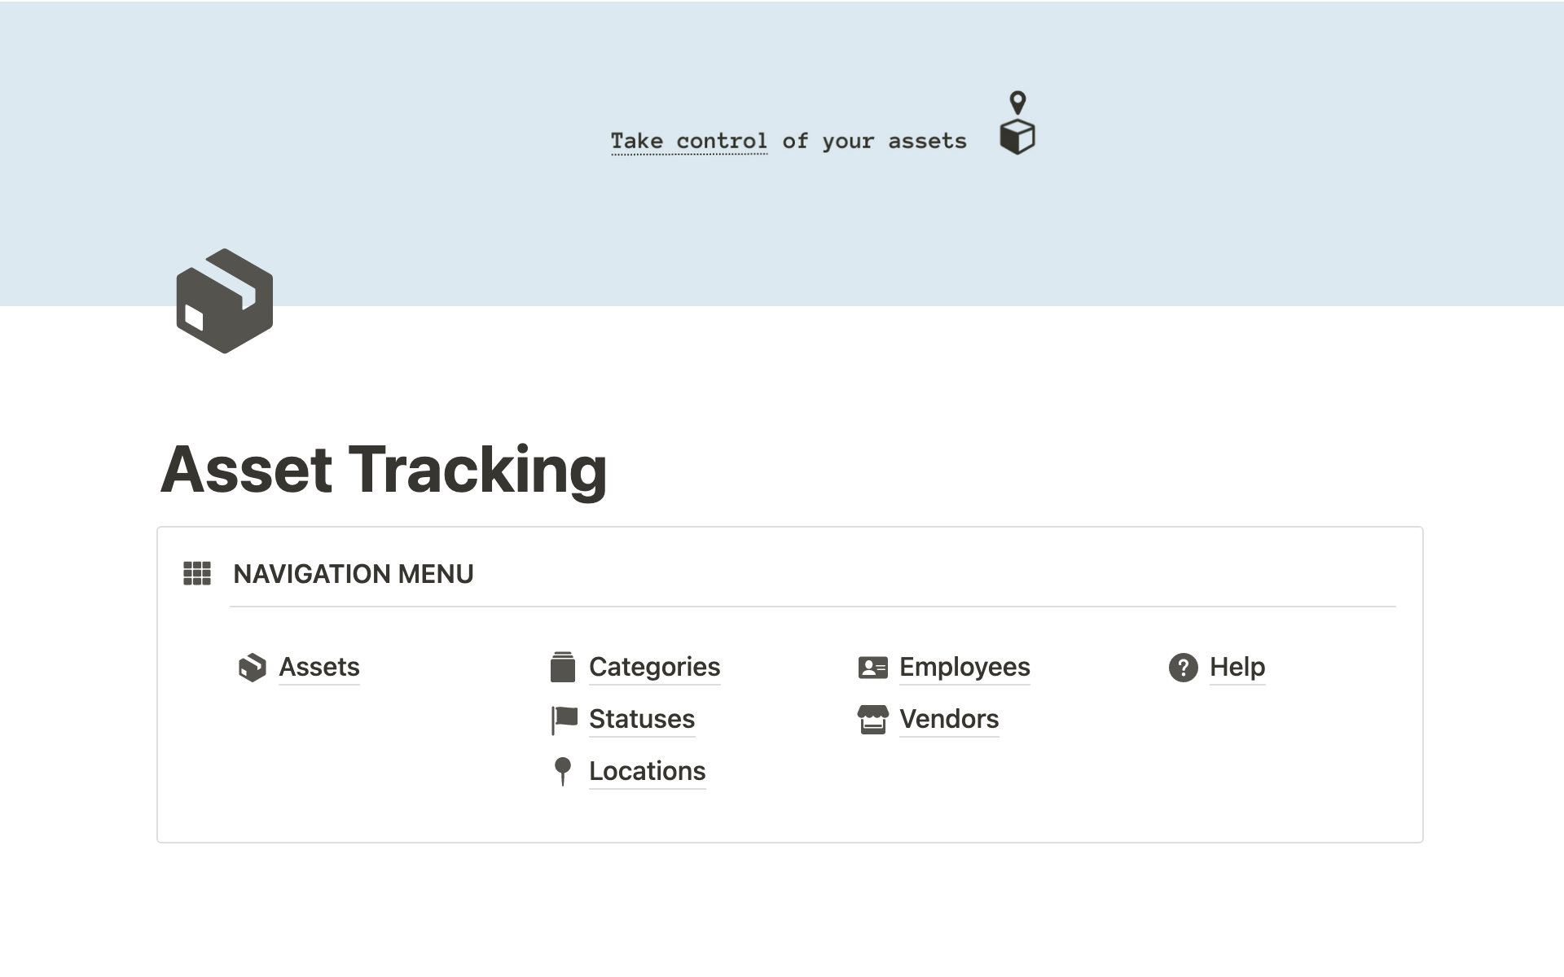Go to the Statuses page
This screenshot has height=977, width=1564.
pyautogui.click(x=642, y=719)
